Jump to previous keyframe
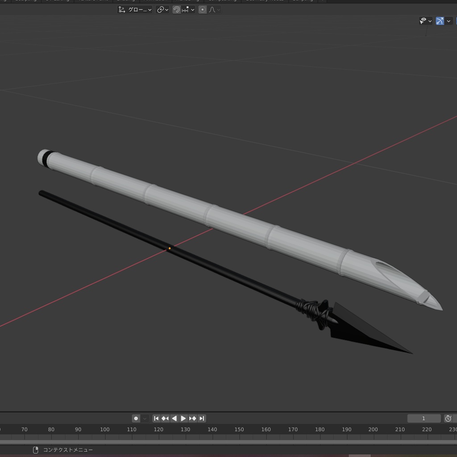This screenshot has width=457, height=457. 165,419
